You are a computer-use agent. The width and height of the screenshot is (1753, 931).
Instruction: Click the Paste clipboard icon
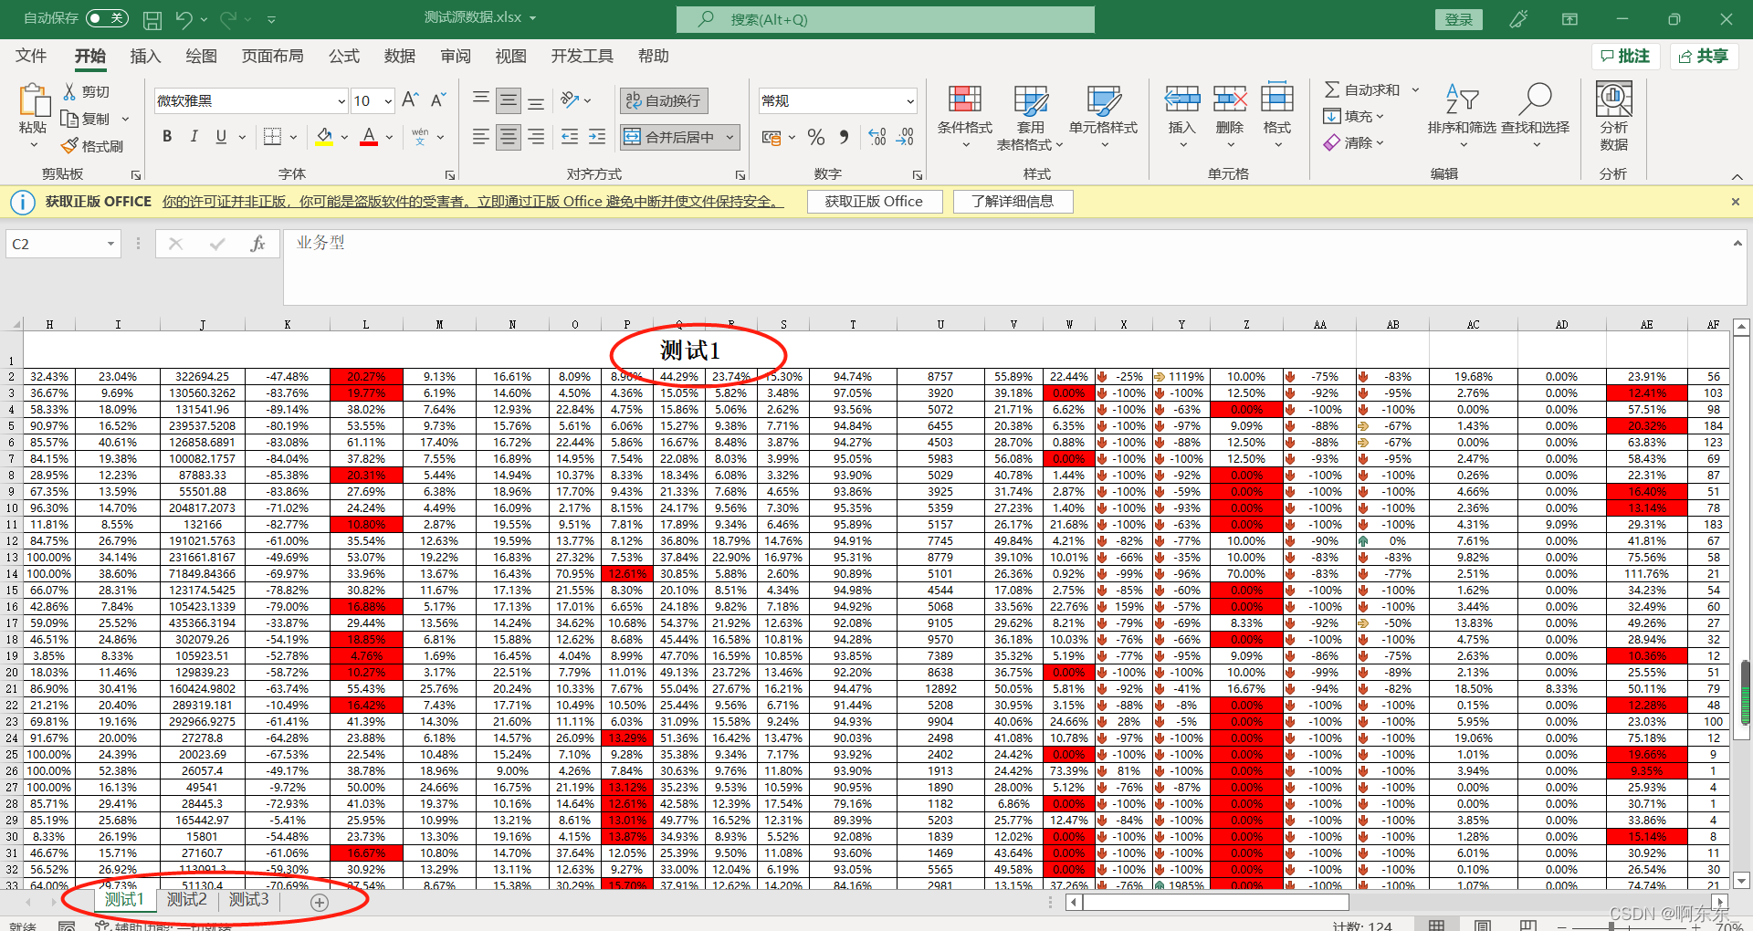coord(33,100)
